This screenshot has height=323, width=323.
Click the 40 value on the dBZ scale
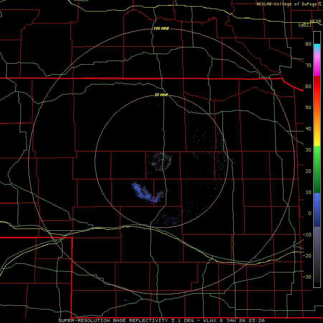[x=308, y=129]
